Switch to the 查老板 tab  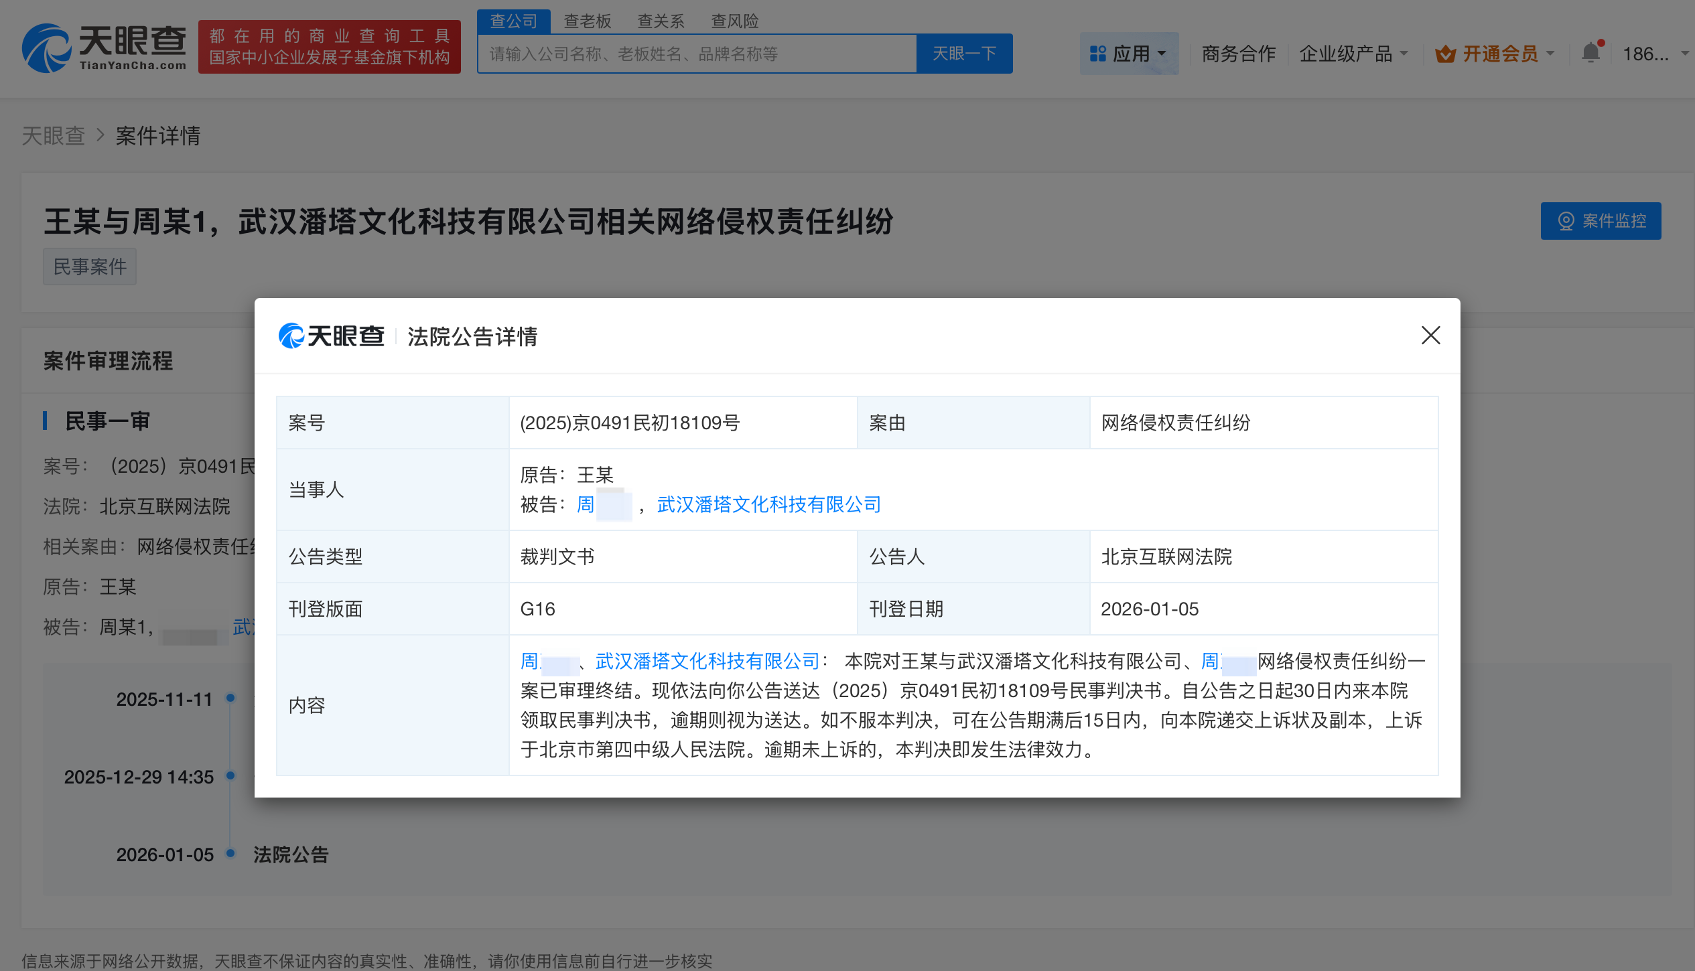coord(587,21)
